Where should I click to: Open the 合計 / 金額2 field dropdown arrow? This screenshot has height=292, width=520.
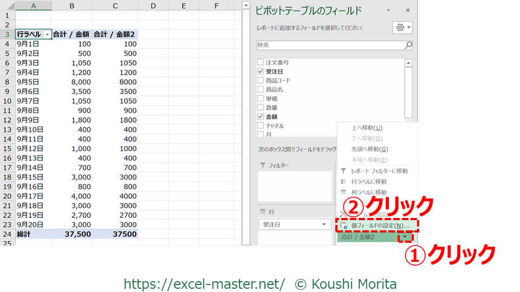(405, 237)
